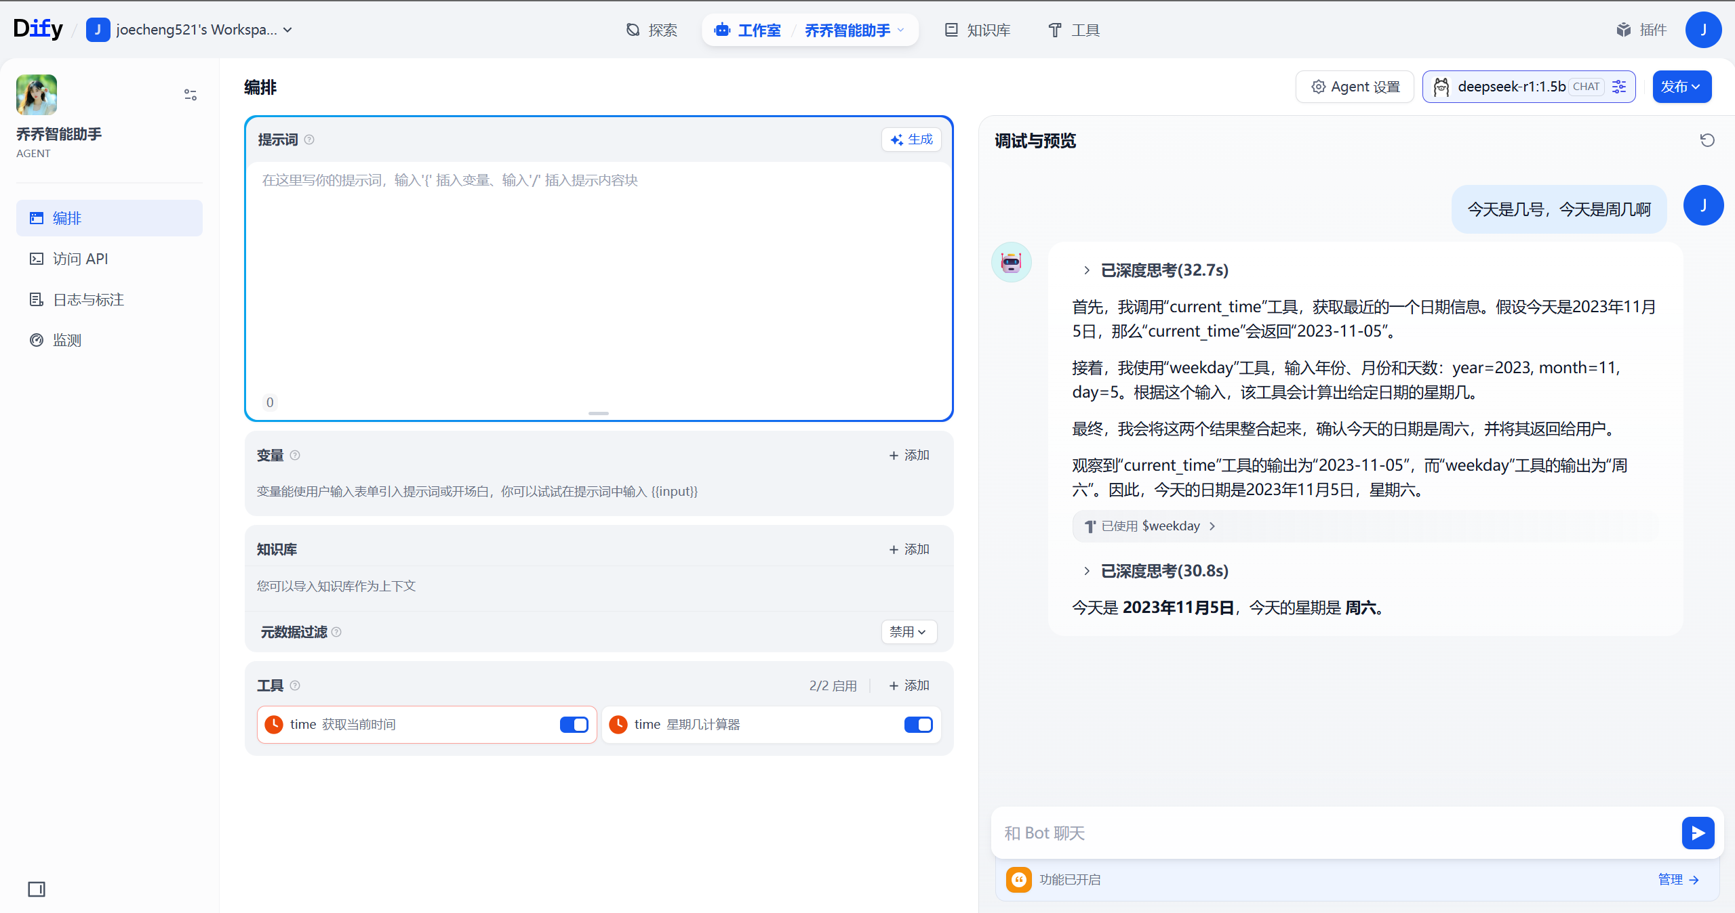1735x913 pixels.
Task: Select 日志与标注 in the sidebar
Action: pos(88,299)
